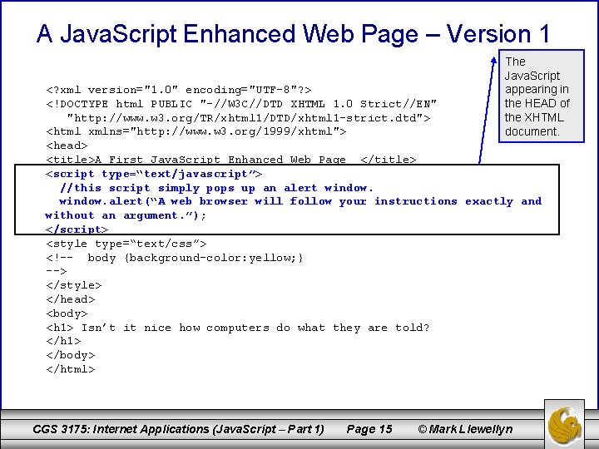
Task: Click the '© Mark Llewellyn' footer credit
Action: coord(465,430)
